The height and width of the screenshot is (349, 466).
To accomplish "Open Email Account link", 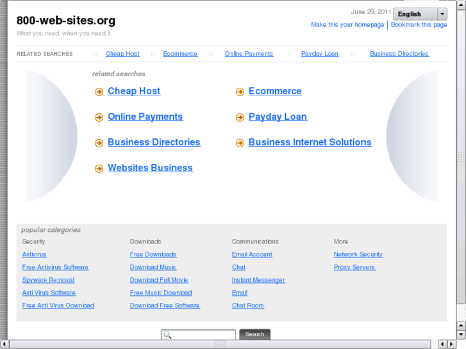I will pos(252,255).
